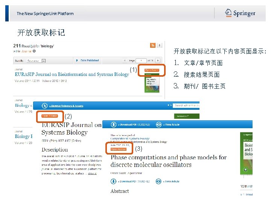
Task: Click the 'Phase computations and phase models' article title
Action: (x=169, y=161)
